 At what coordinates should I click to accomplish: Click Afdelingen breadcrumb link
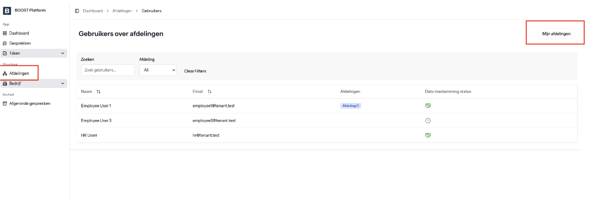pyautogui.click(x=122, y=11)
